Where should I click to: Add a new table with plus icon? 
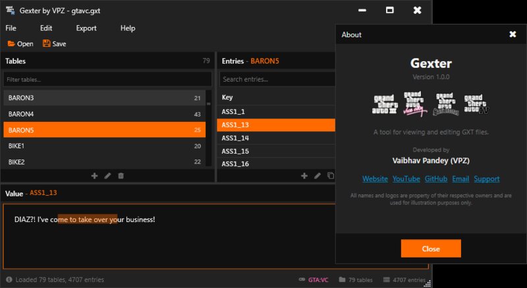[x=94, y=176]
